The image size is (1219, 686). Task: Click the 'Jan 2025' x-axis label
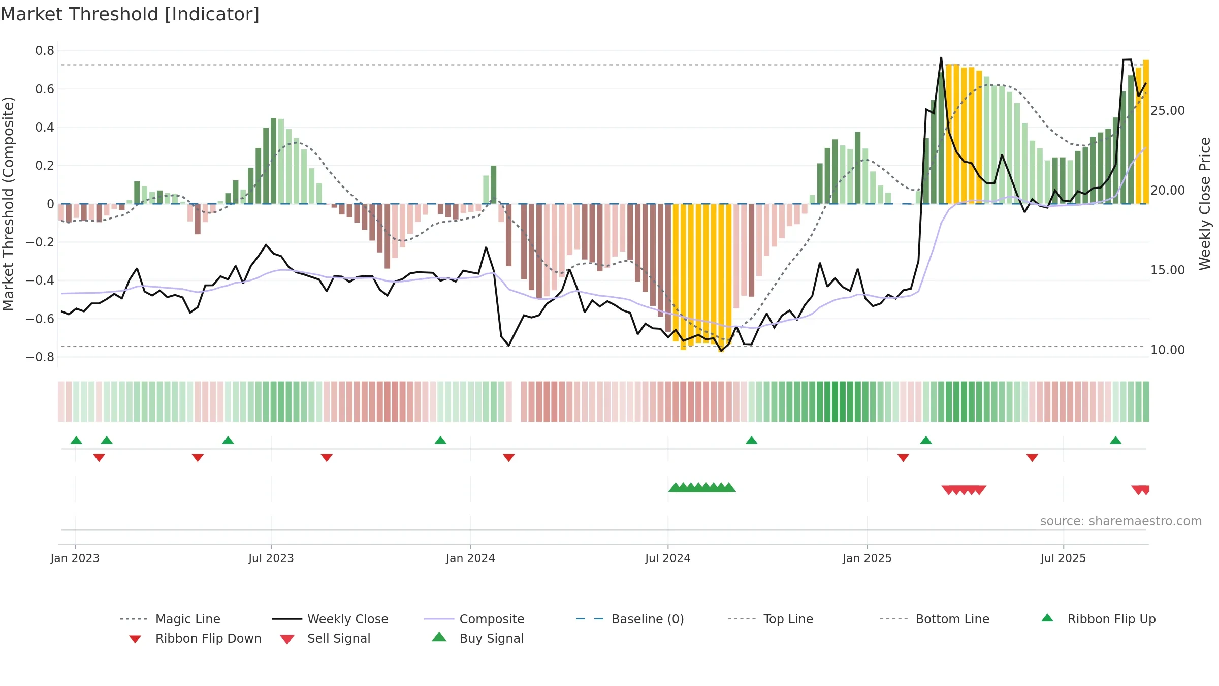(868, 558)
